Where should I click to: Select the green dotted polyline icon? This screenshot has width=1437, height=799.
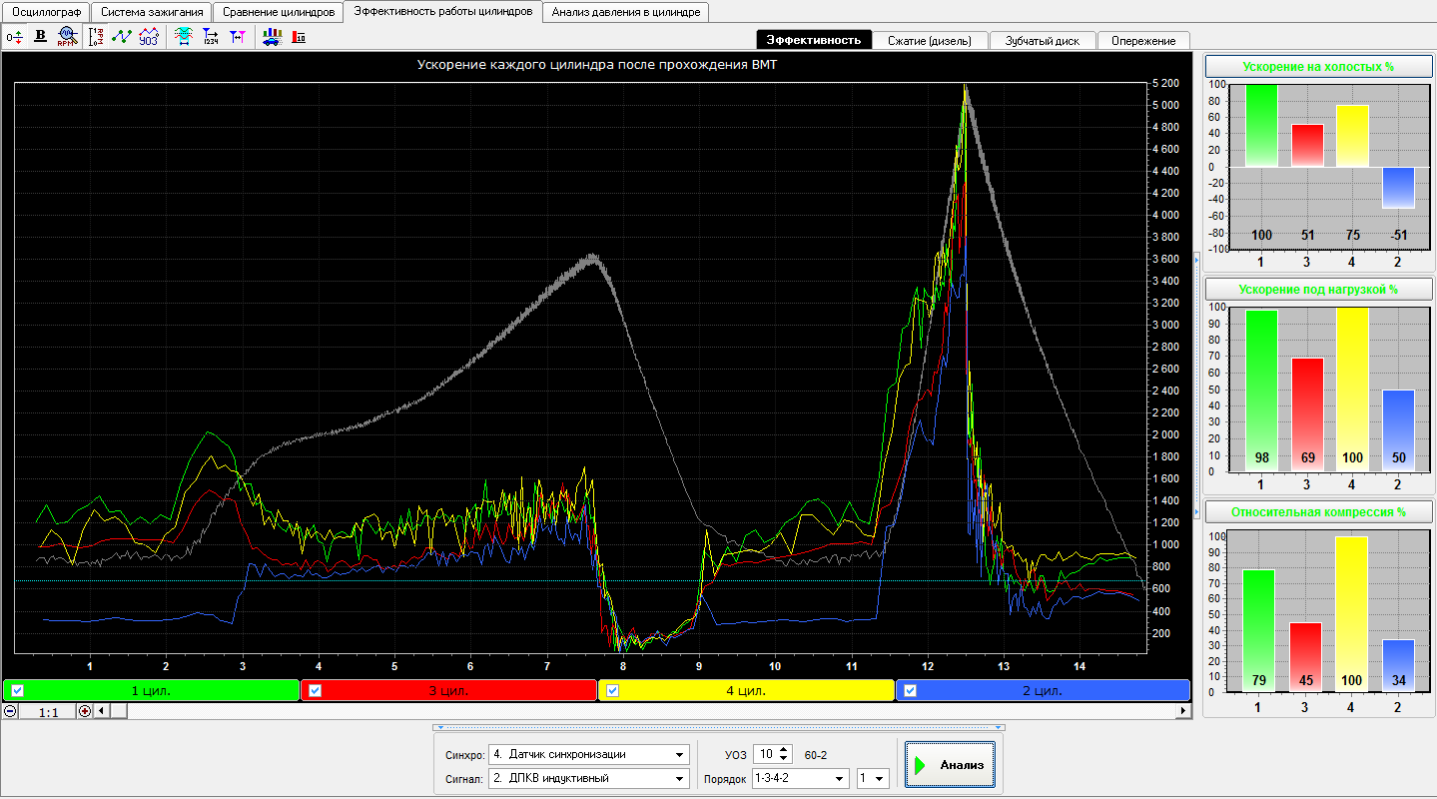(x=122, y=37)
